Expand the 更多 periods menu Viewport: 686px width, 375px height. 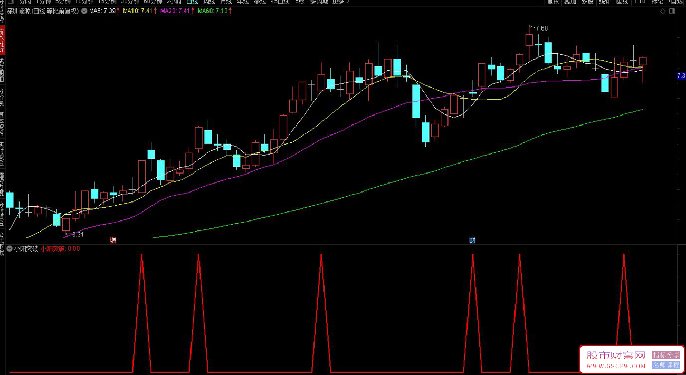(340, 2)
